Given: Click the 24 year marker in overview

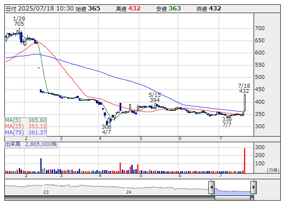Looking at the screenshot, I should [129, 192].
